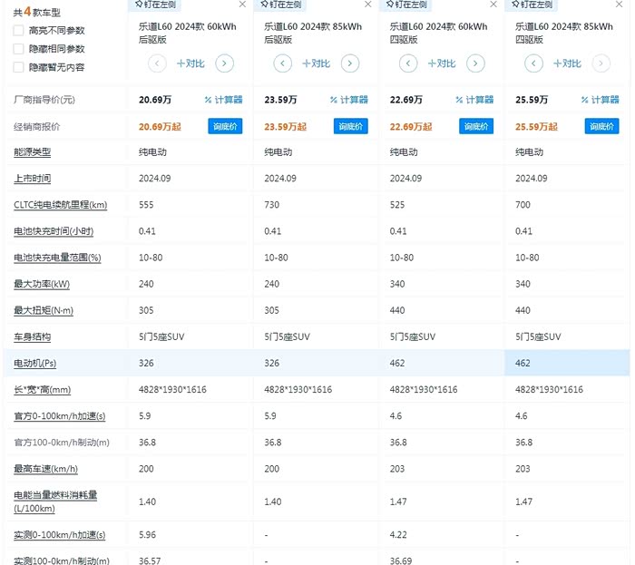Move 60kWh 四驱版 column left with arrow
The height and width of the screenshot is (565, 635).
[x=408, y=63]
